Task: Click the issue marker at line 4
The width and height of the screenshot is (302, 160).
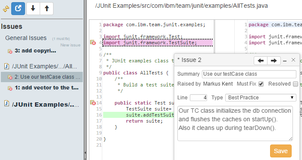Action: point(93,43)
